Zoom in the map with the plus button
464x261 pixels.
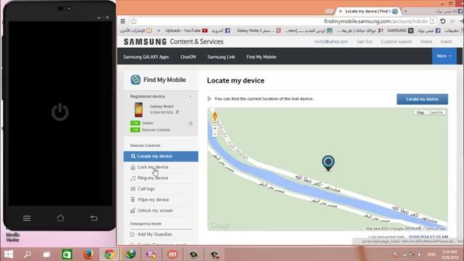(x=215, y=128)
